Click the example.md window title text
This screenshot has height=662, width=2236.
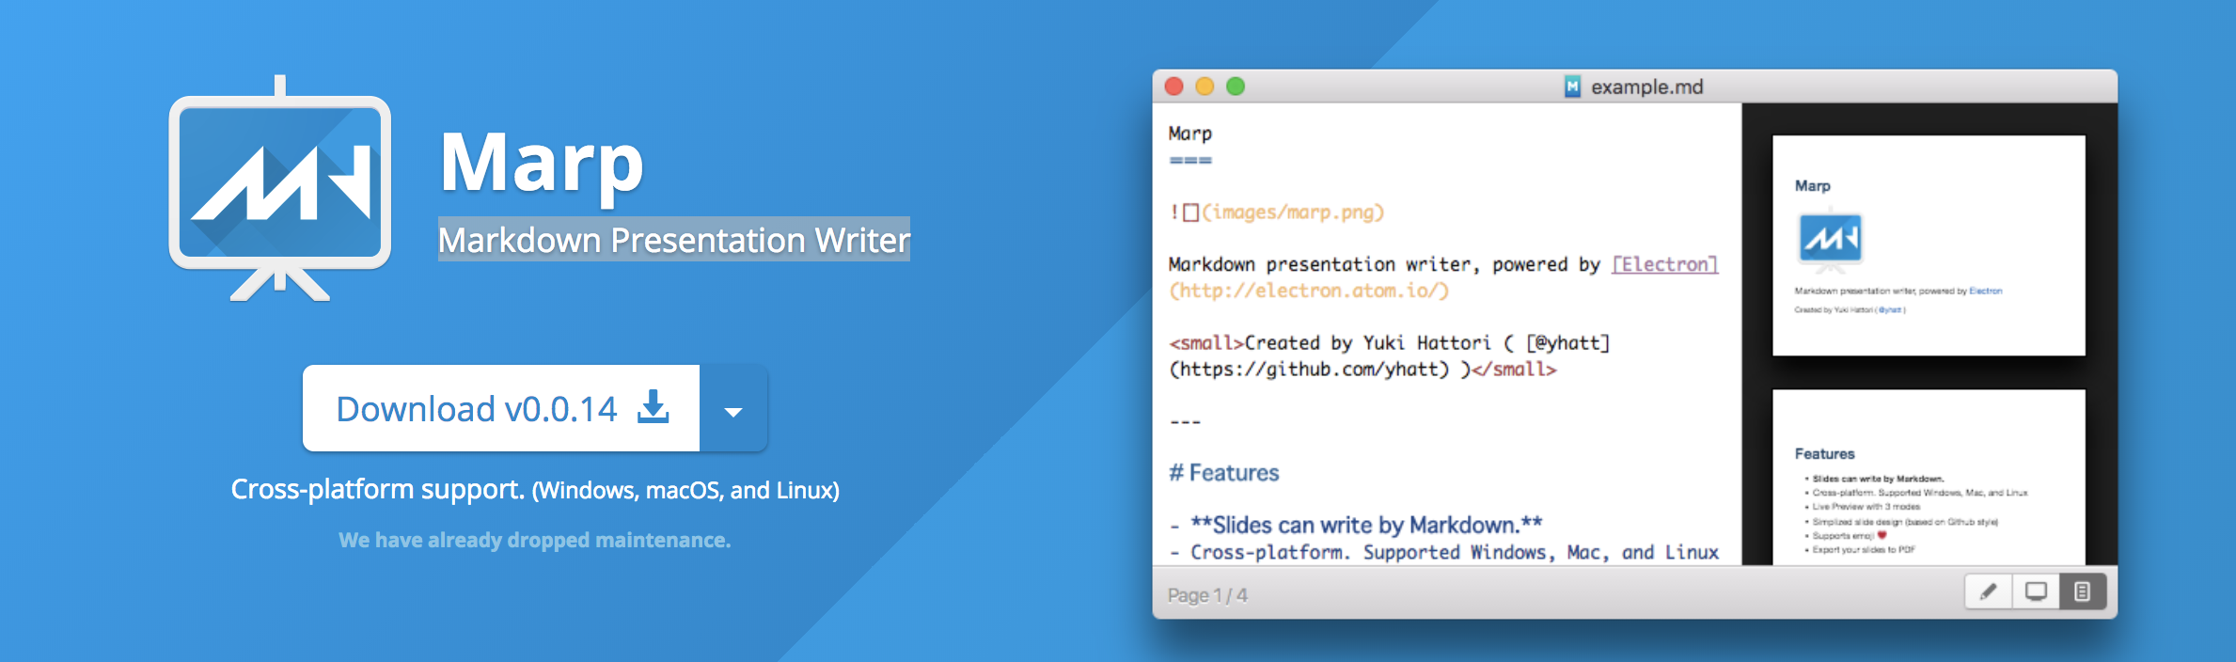tap(1647, 87)
